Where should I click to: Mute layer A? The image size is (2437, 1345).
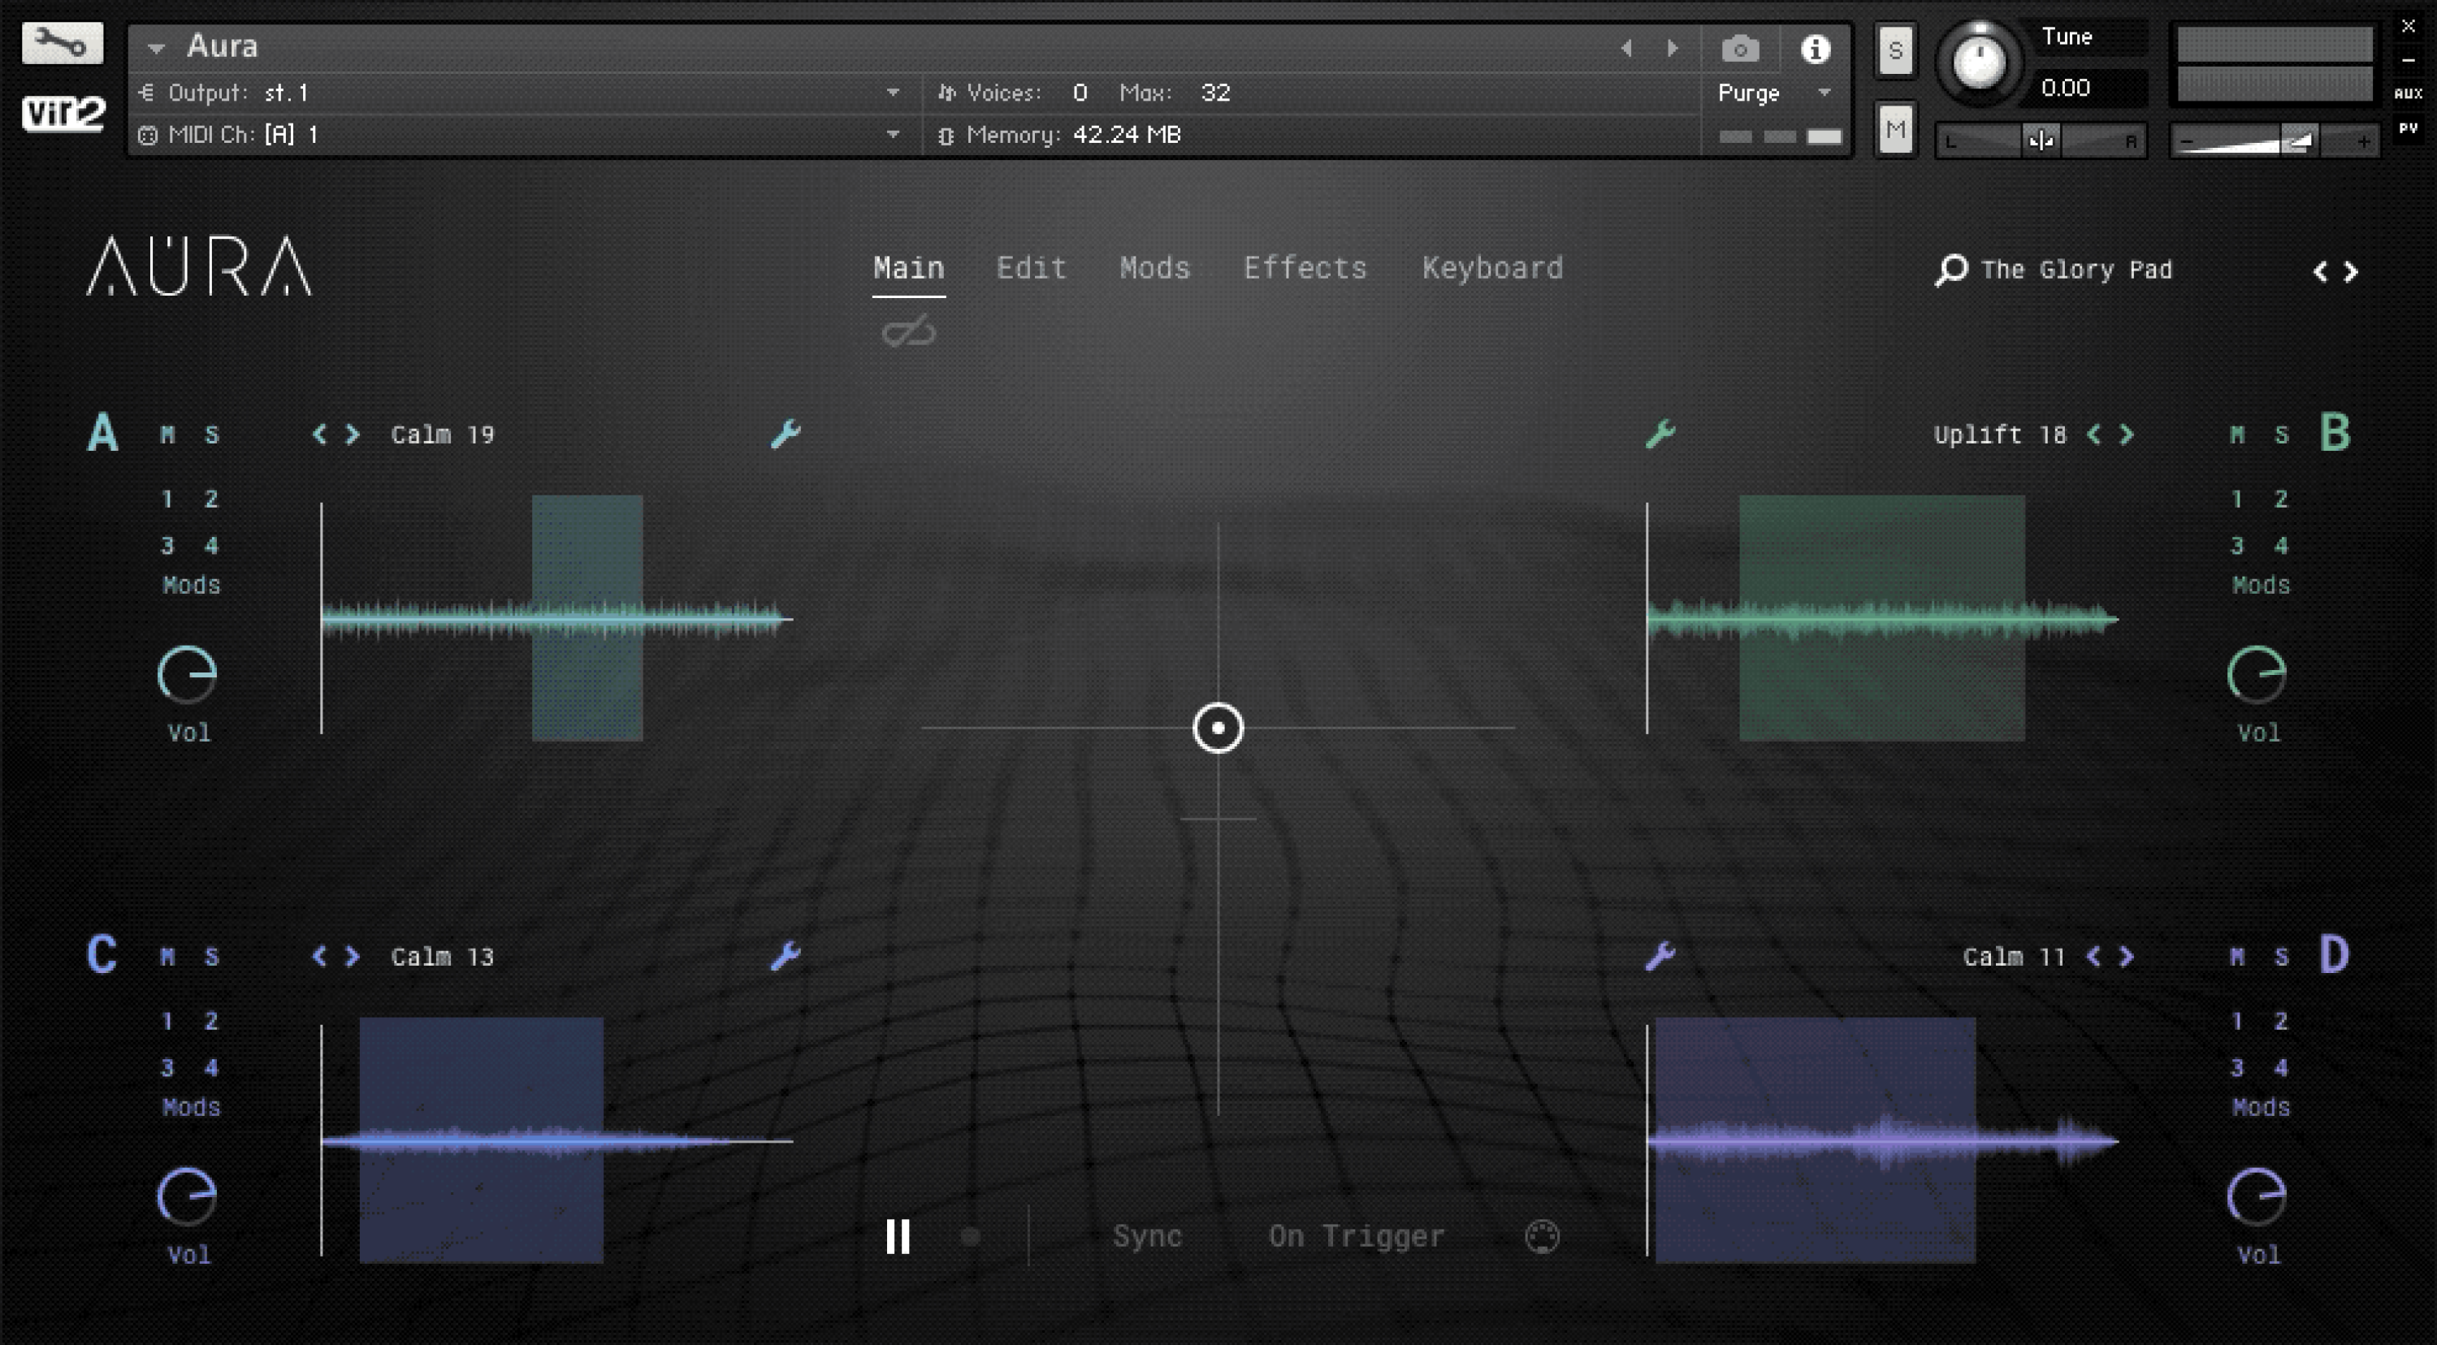click(167, 435)
